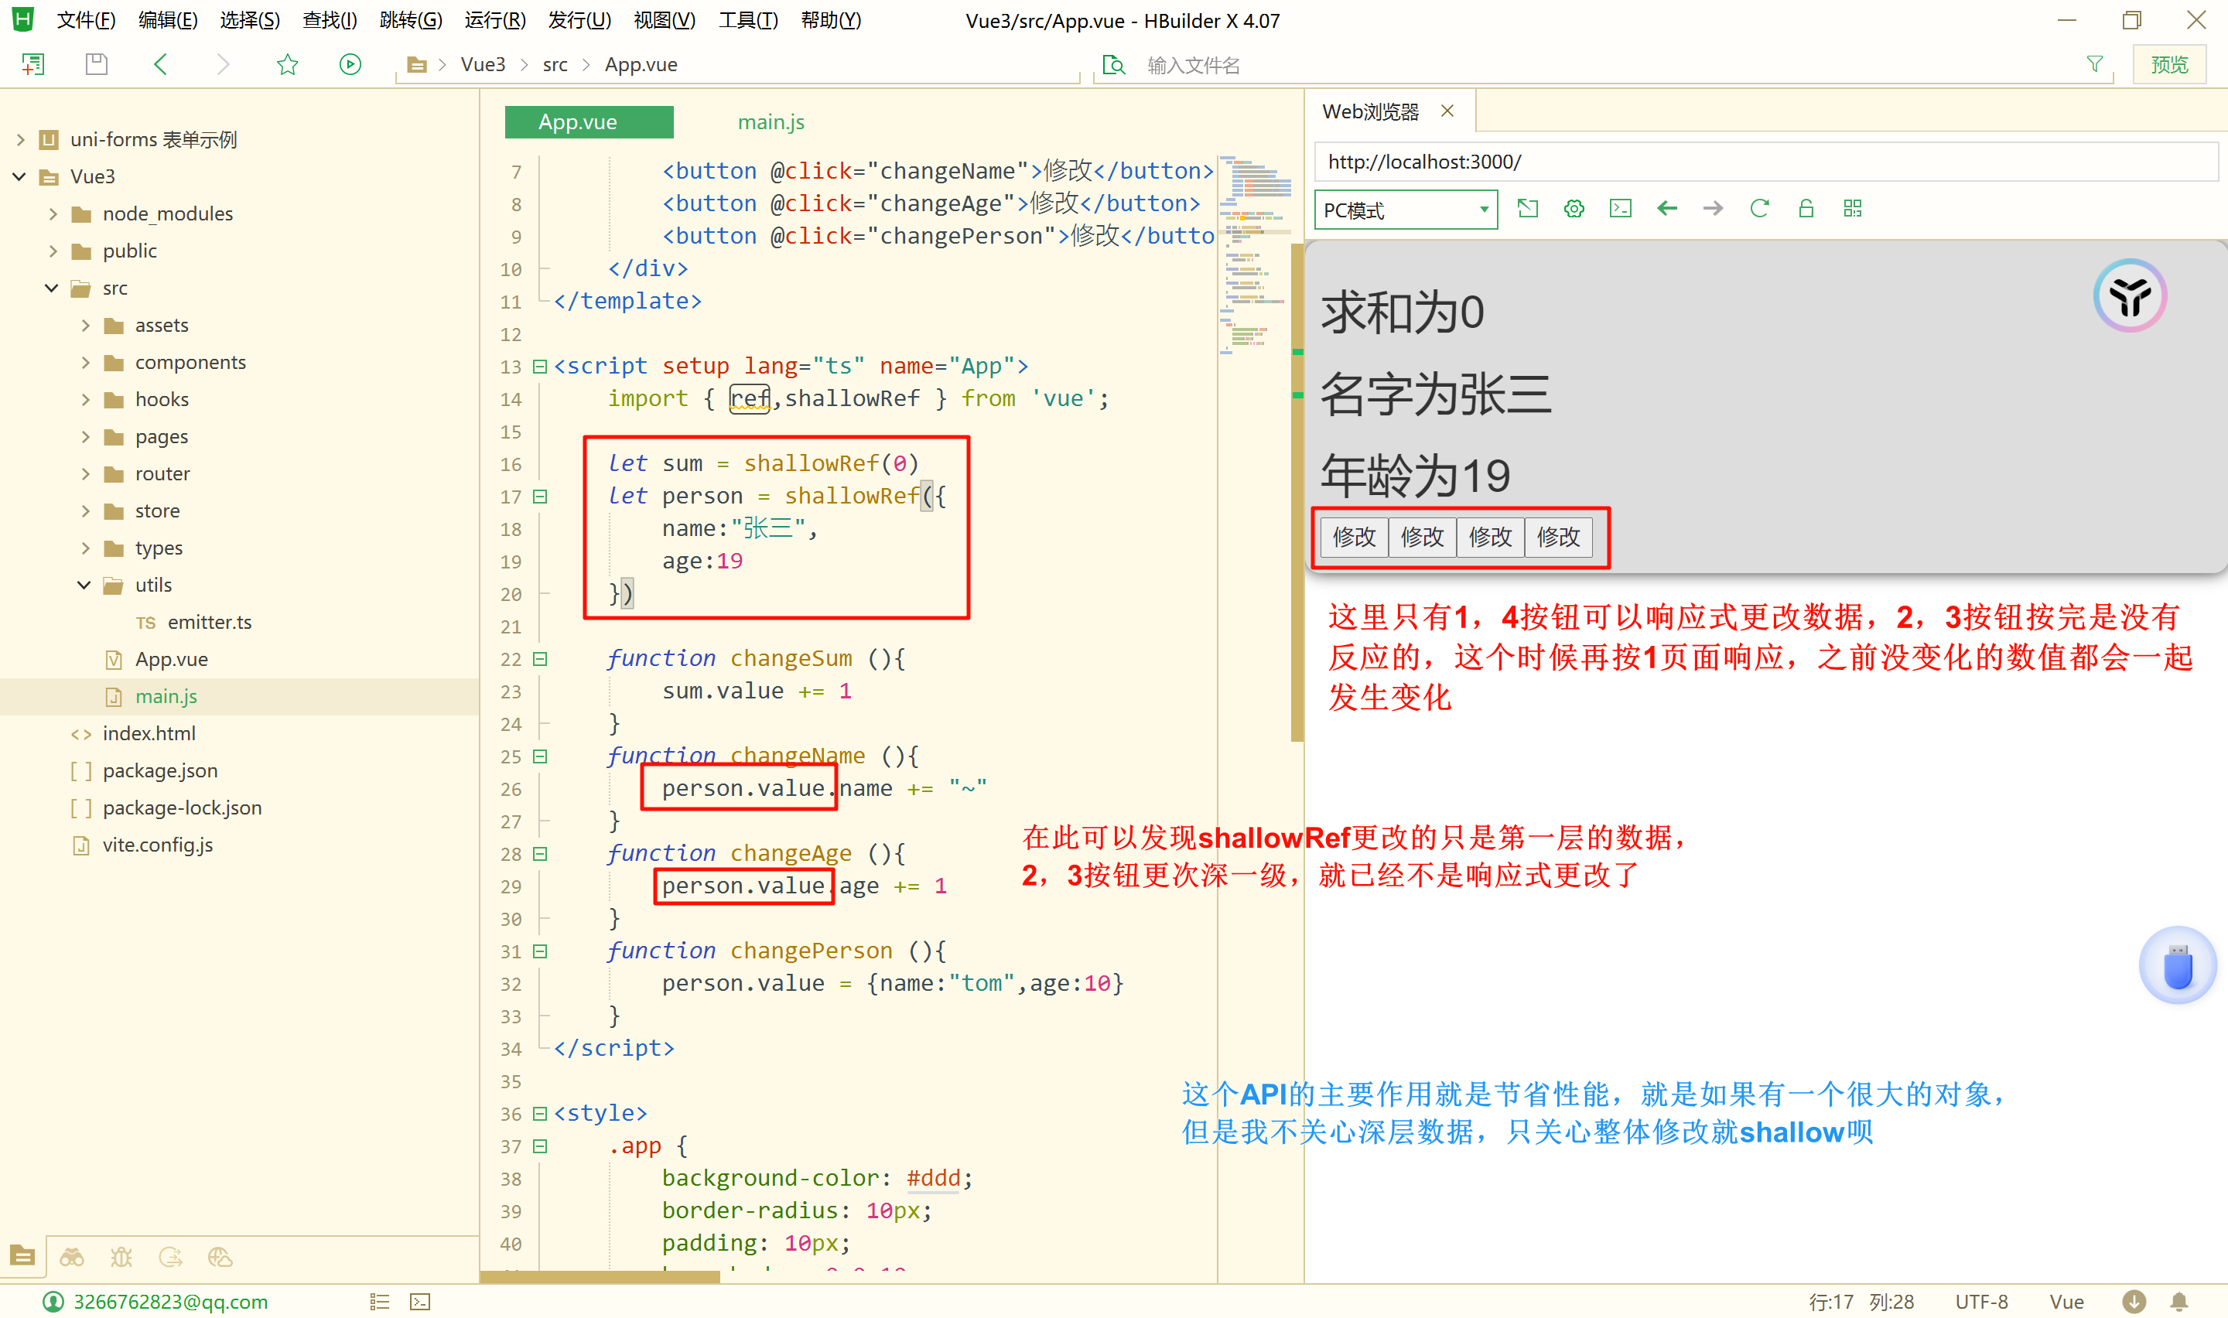Screen dimensions: 2228x1318
Task: Collapse the changeSum function fold marker
Action: tap(540, 659)
